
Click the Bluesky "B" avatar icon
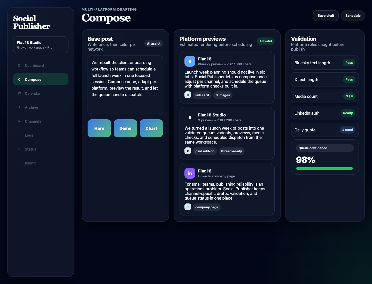tap(190, 61)
